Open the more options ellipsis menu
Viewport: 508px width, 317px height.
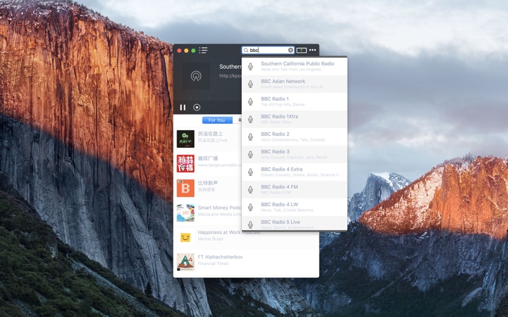312,50
